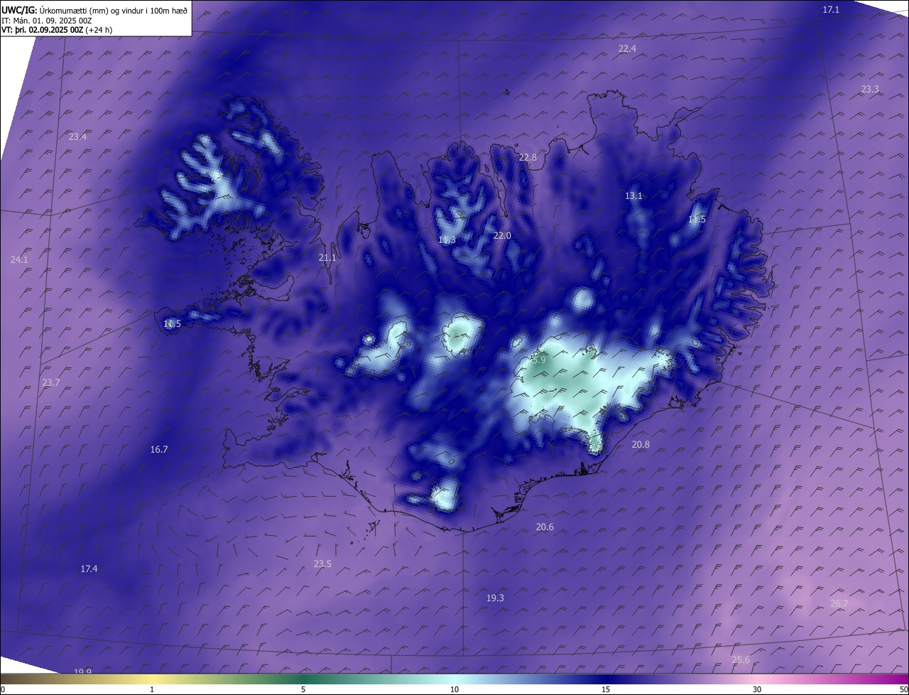Screen dimensions: 909x695
Task: Click the 'IT: Mán. 01. 09. 2025 00Z' line
Action: click(x=47, y=21)
